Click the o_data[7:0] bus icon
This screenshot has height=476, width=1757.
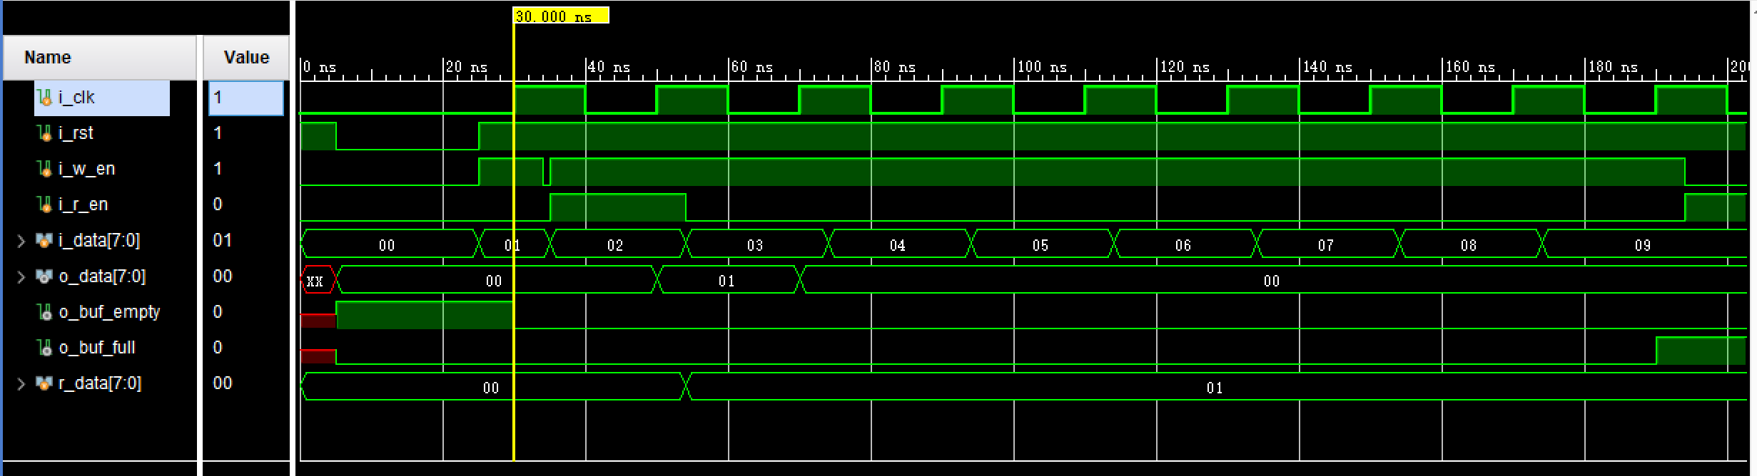pos(44,276)
